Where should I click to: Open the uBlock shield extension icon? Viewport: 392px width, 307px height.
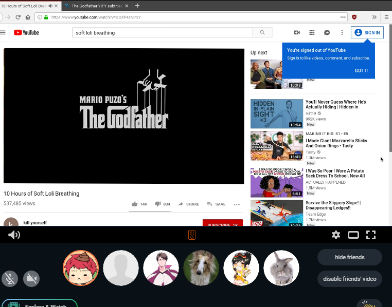(x=354, y=17)
